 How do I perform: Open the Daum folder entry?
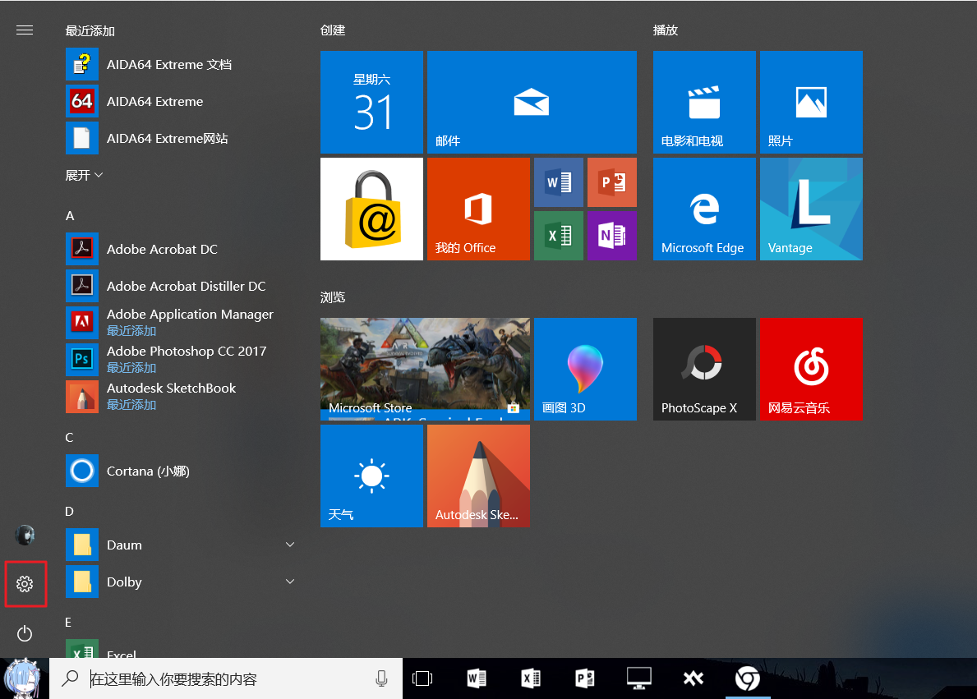(x=181, y=545)
